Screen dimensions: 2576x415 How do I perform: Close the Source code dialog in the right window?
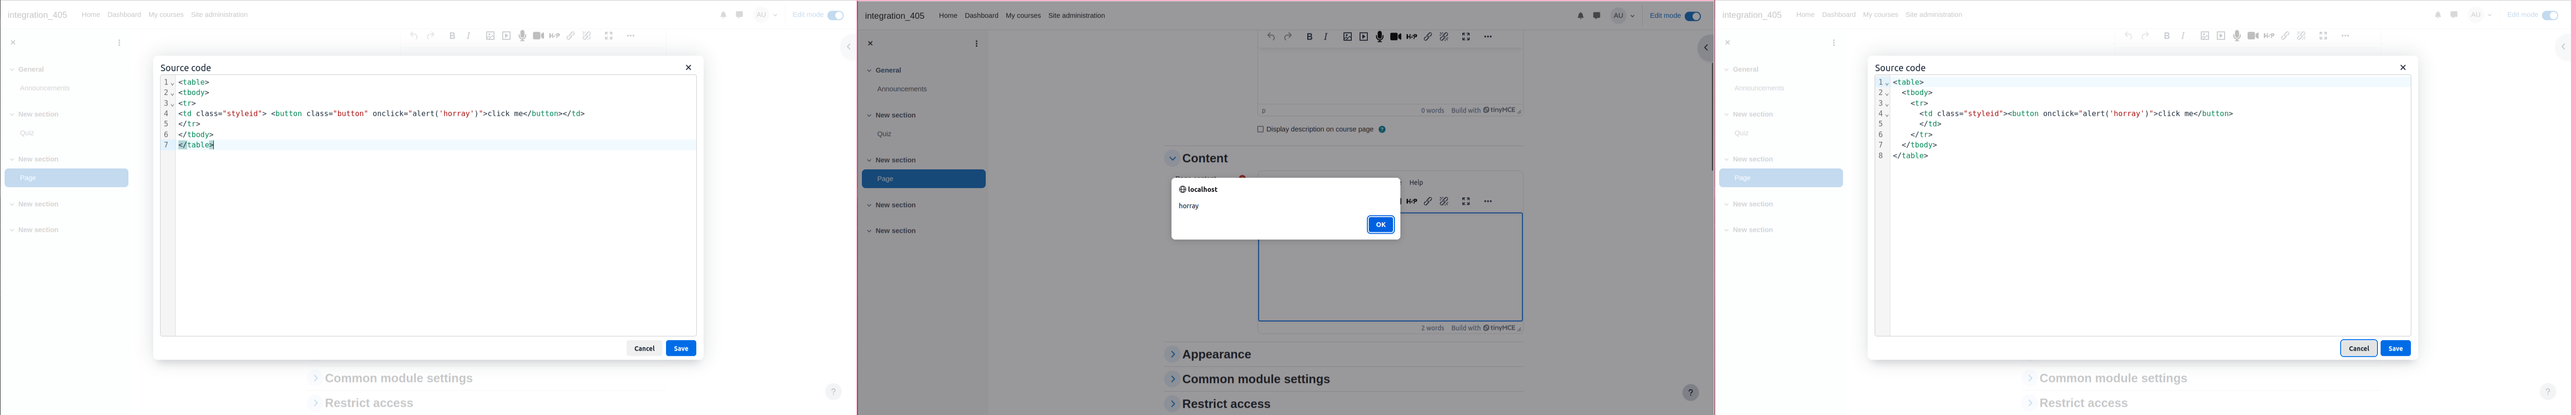point(2403,68)
